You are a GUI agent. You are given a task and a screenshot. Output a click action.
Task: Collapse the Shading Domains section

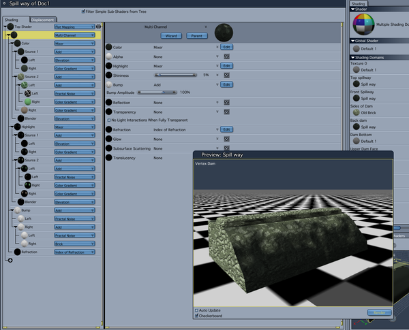tap(352, 57)
